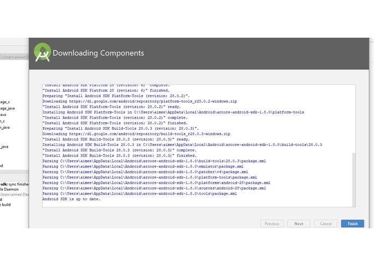The image size is (374, 266).
Task: Click the 'Build-Tools 28.0.3 ... complete' line
Action: pos(119,150)
